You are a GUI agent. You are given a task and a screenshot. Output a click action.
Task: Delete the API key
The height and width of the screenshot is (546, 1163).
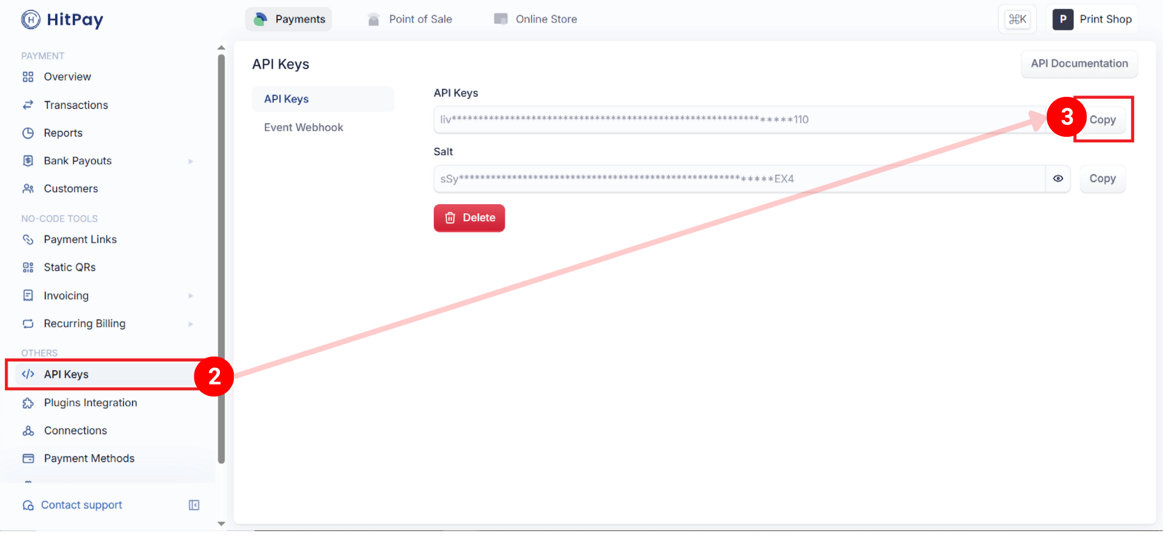coord(469,218)
